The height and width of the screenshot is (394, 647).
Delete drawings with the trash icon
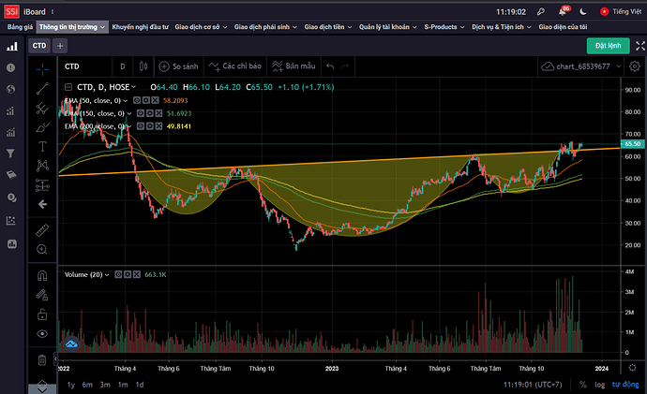[x=42, y=359]
